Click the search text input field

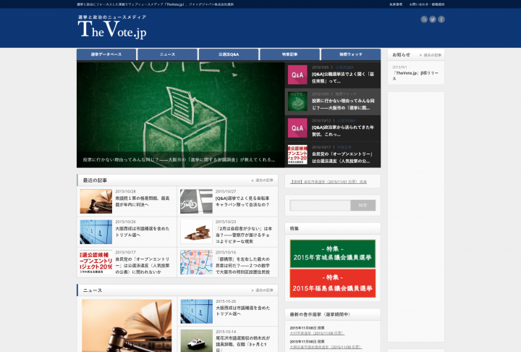320,205
